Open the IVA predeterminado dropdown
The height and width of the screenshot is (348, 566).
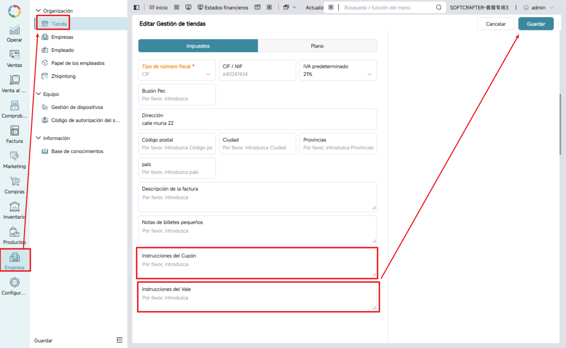[338, 70]
